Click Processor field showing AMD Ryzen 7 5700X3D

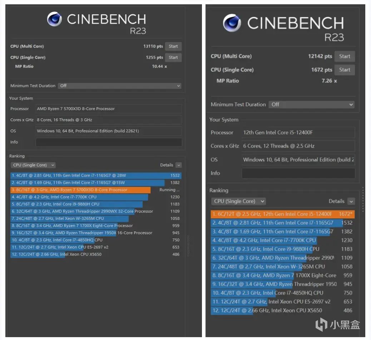109,109
